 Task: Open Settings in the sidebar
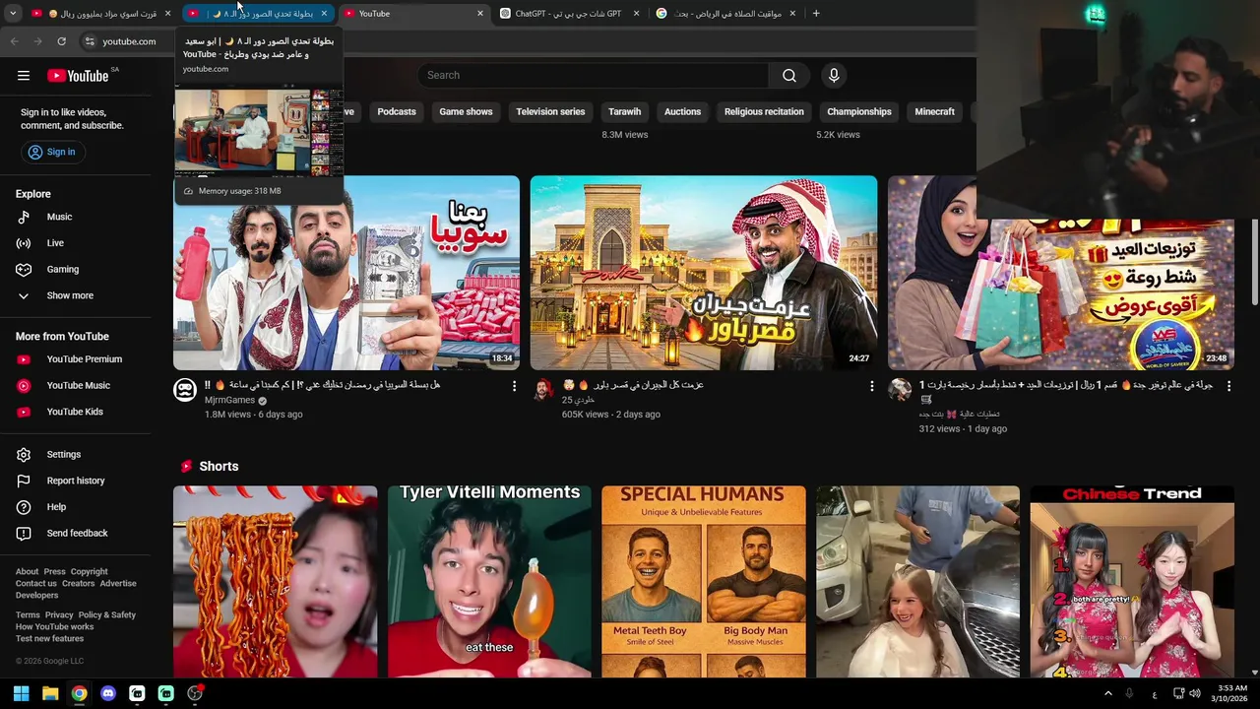click(x=64, y=455)
